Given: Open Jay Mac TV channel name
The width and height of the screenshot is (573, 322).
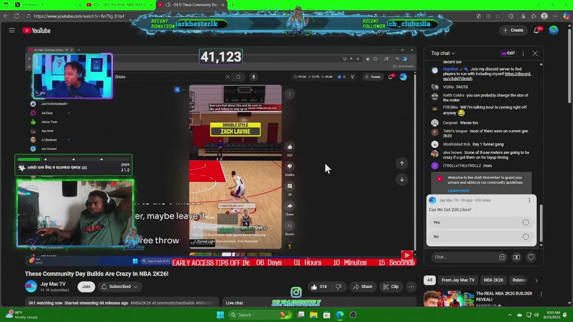Looking at the screenshot, I should 53,284.
